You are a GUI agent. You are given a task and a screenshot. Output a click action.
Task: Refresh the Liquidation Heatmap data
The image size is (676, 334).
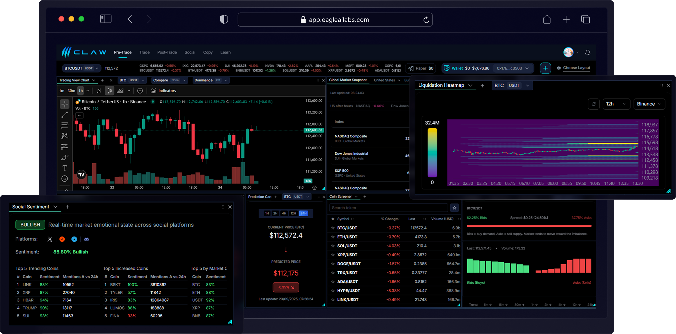pyautogui.click(x=594, y=104)
